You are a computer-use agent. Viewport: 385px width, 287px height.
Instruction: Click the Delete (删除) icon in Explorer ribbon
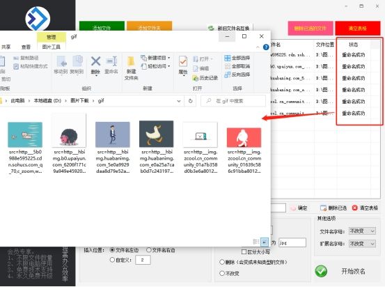point(95,61)
